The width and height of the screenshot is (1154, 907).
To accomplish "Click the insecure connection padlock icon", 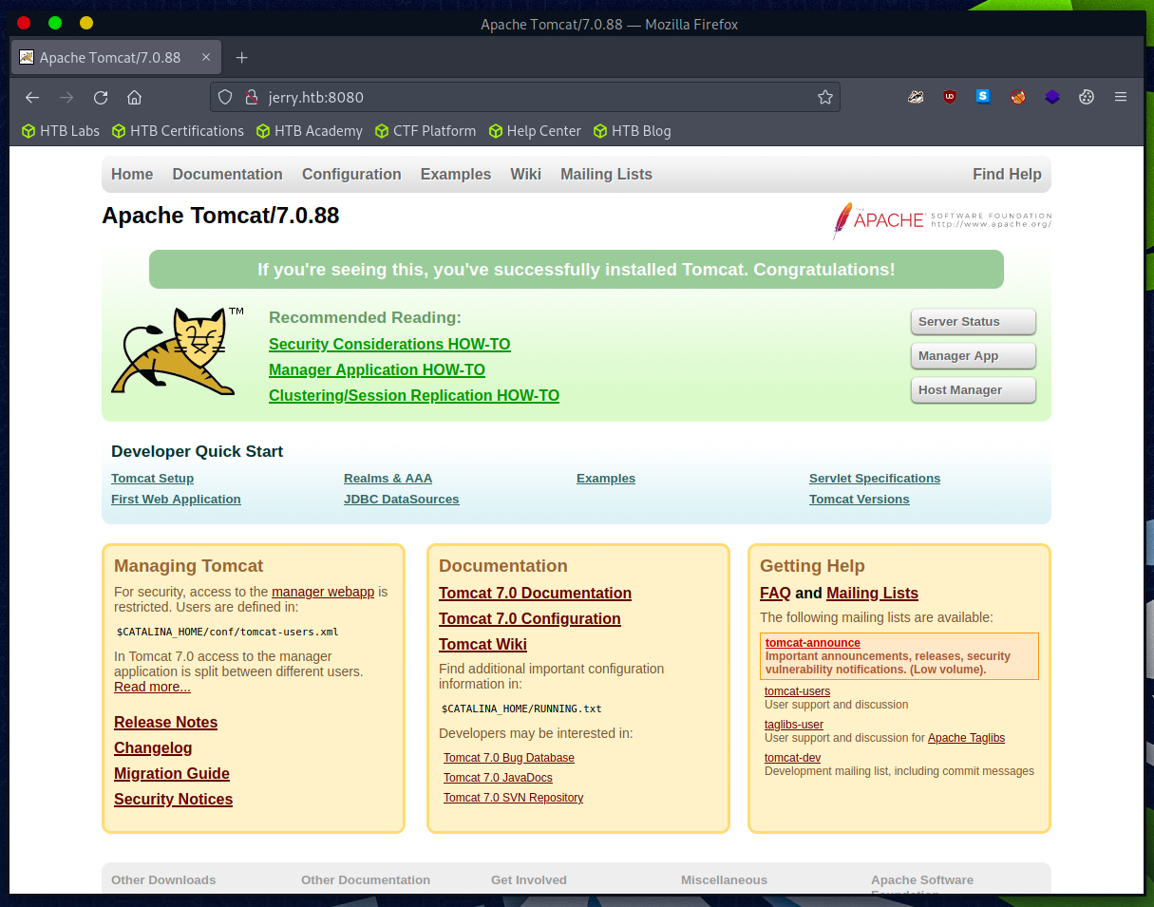I will coord(252,97).
